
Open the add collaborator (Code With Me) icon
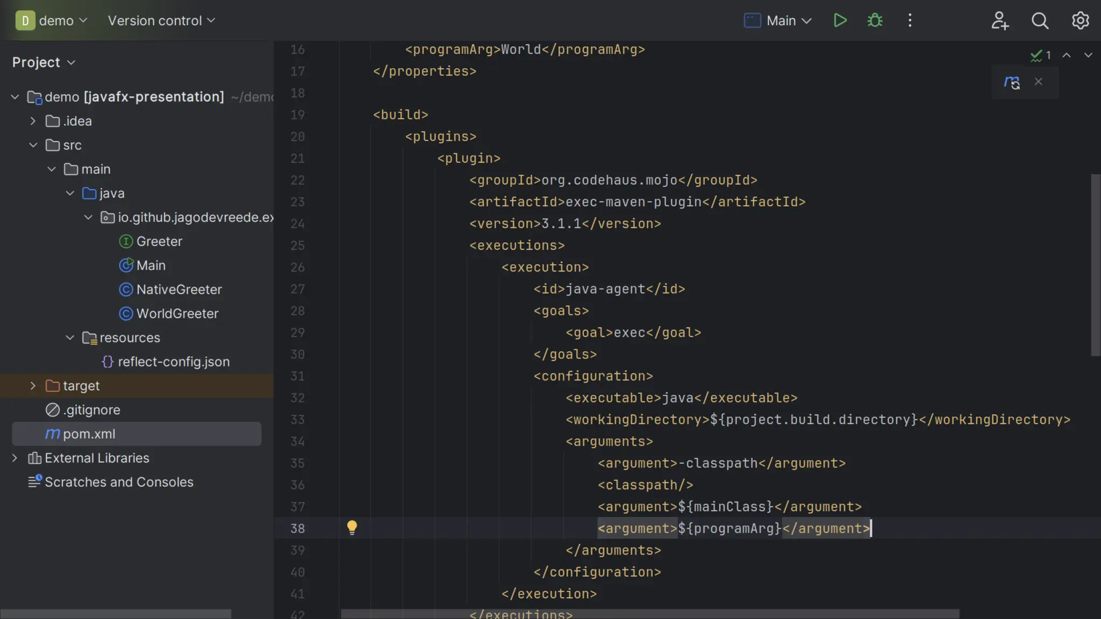(999, 20)
